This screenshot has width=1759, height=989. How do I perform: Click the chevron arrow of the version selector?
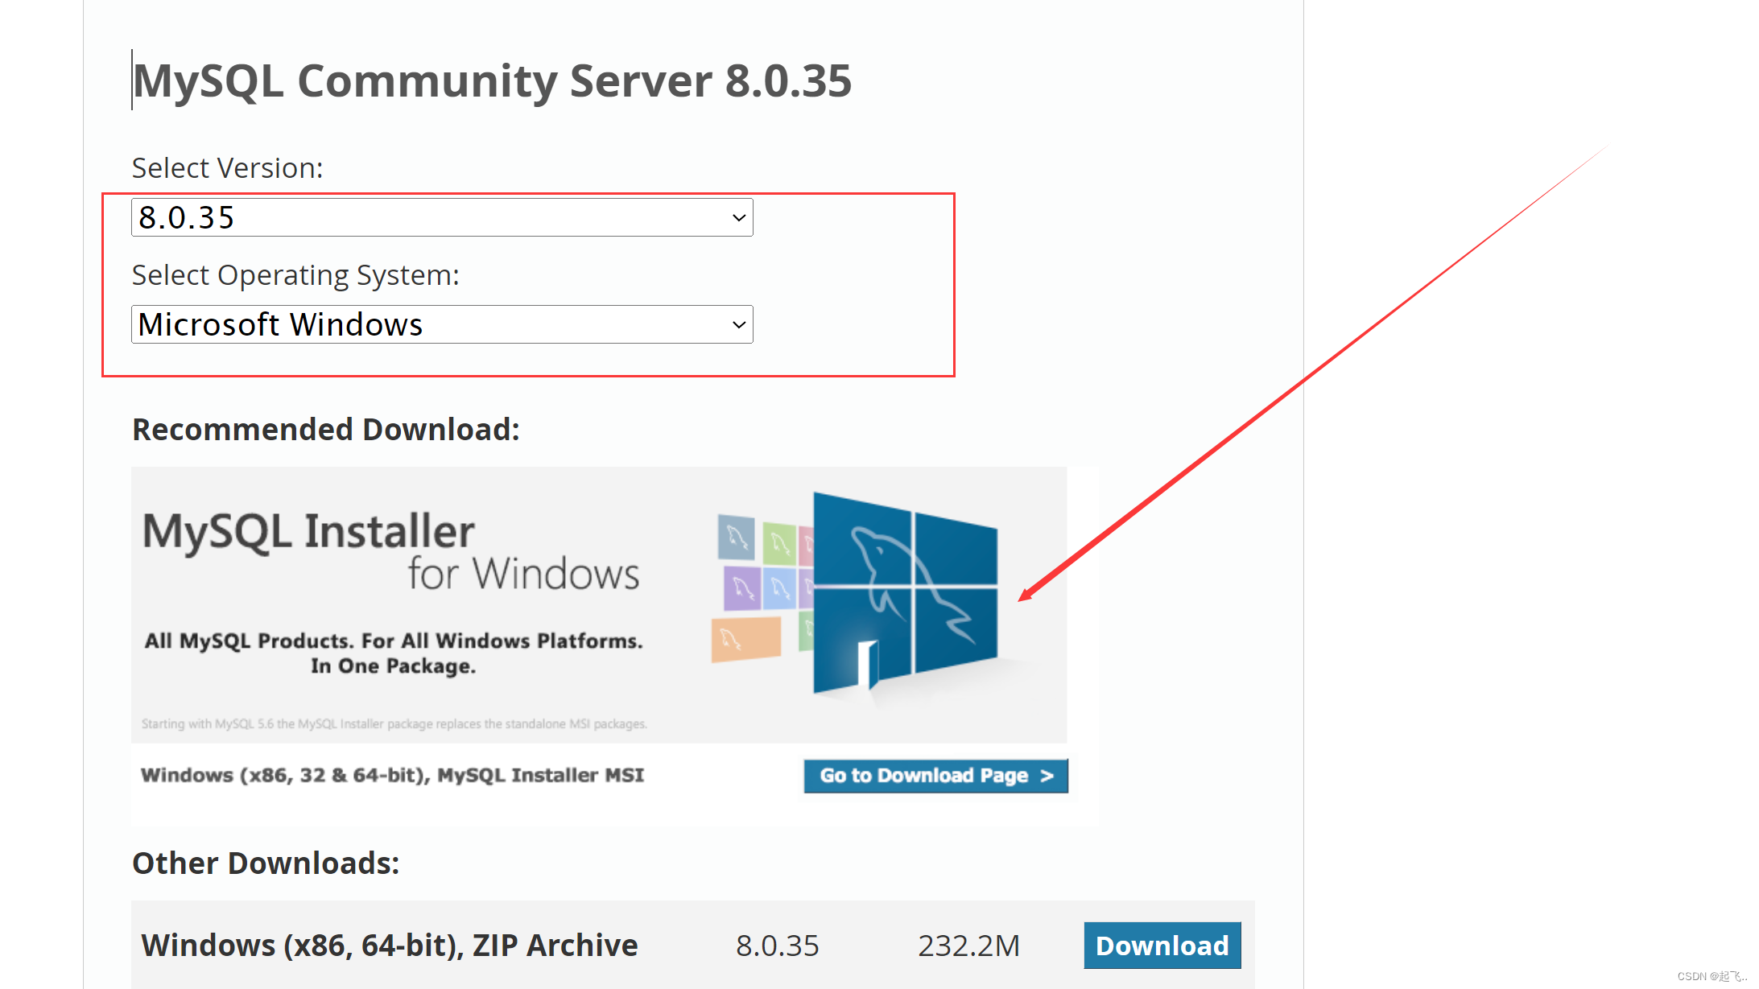(738, 218)
